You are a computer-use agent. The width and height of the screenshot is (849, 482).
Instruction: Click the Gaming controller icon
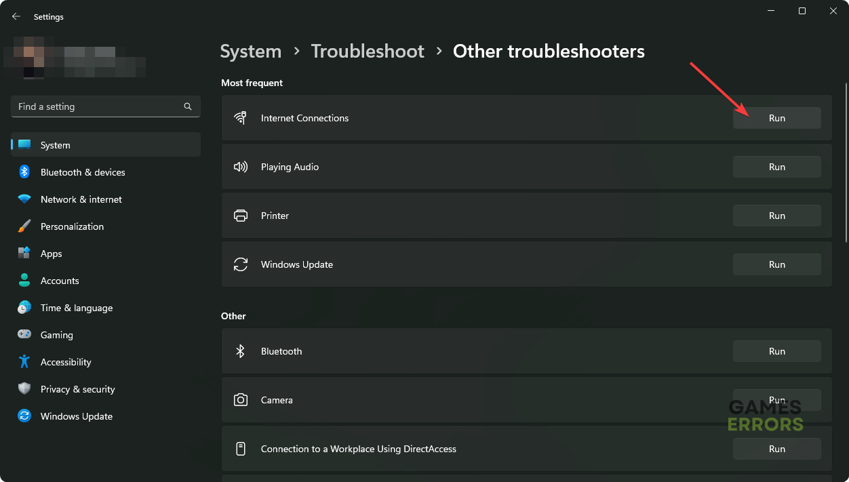24,335
